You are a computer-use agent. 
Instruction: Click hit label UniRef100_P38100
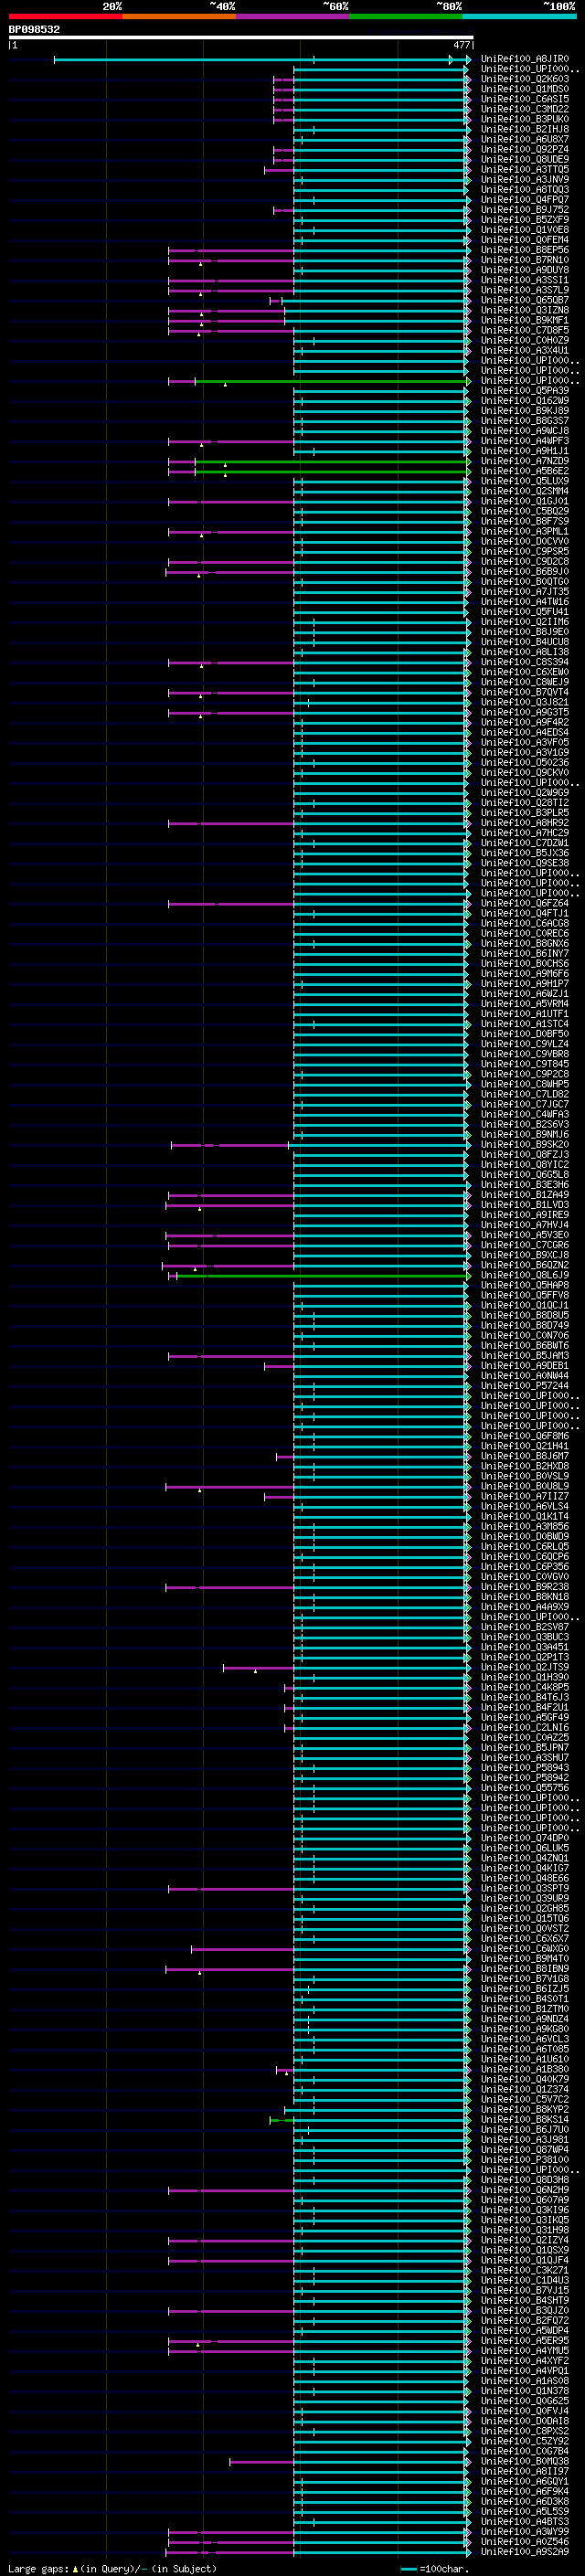(x=524, y=2160)
